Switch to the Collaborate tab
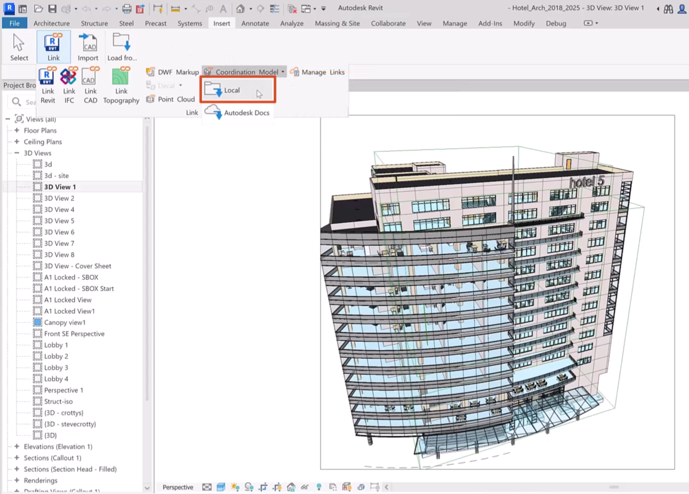The height and width of the screenshot is (494, 689). pos(388,23)
